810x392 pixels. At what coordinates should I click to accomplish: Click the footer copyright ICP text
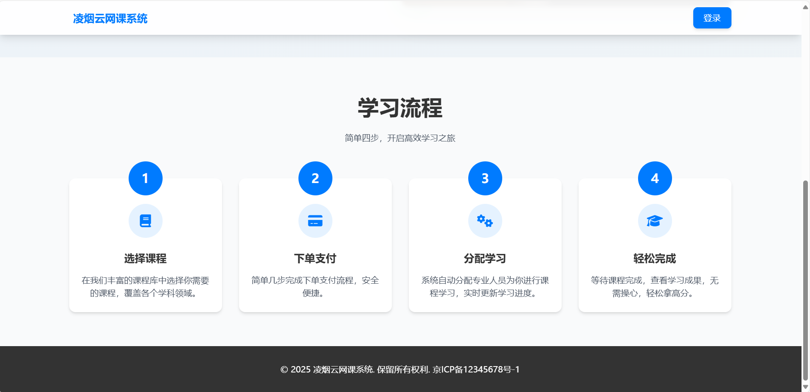400,369
